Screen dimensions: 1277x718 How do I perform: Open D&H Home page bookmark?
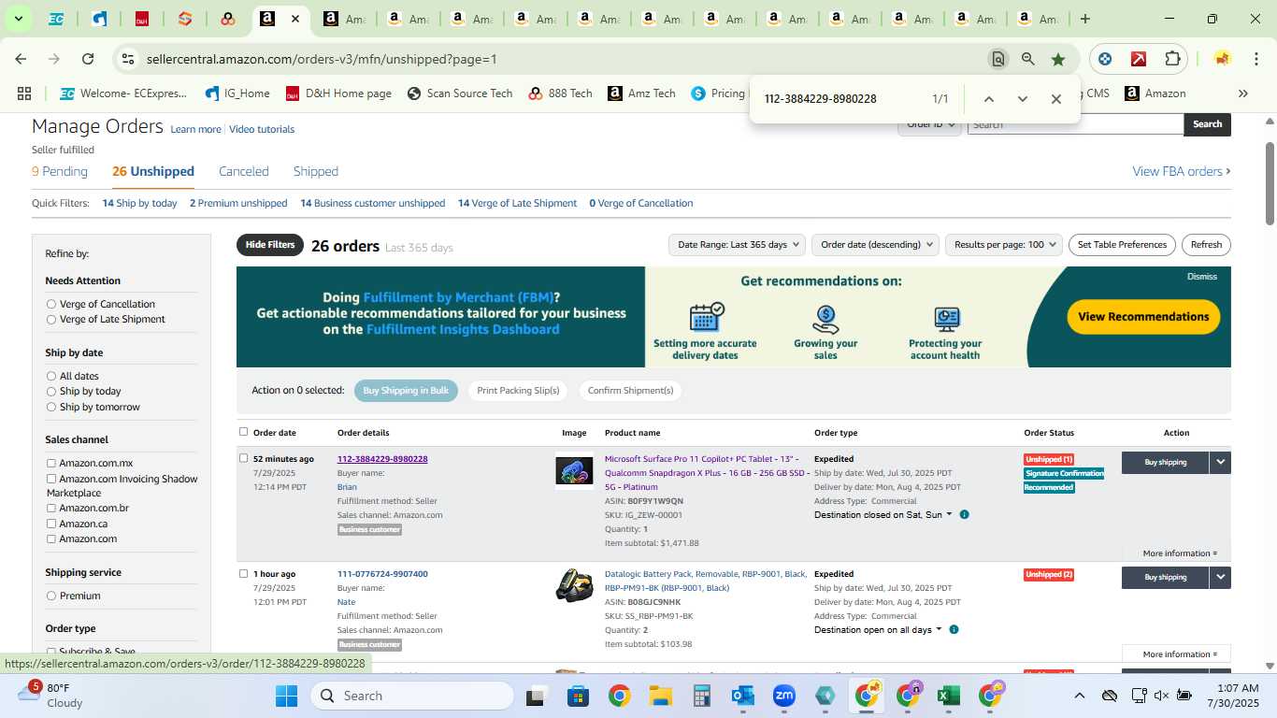point(338,93)
